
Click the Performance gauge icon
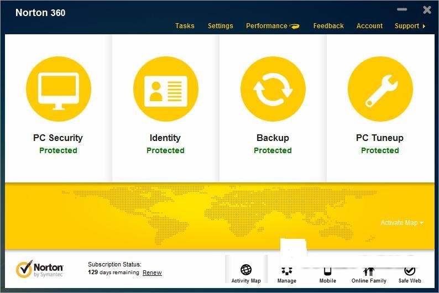click(294, 27)
